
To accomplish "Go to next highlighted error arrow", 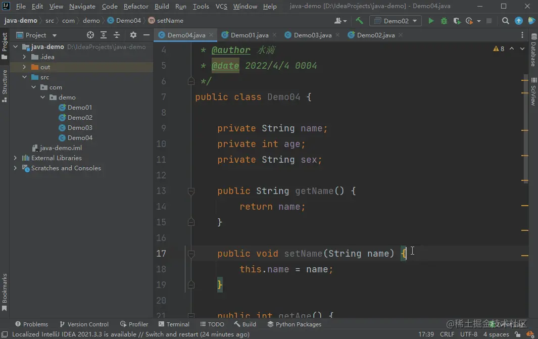I will click(x=522, y=49).
